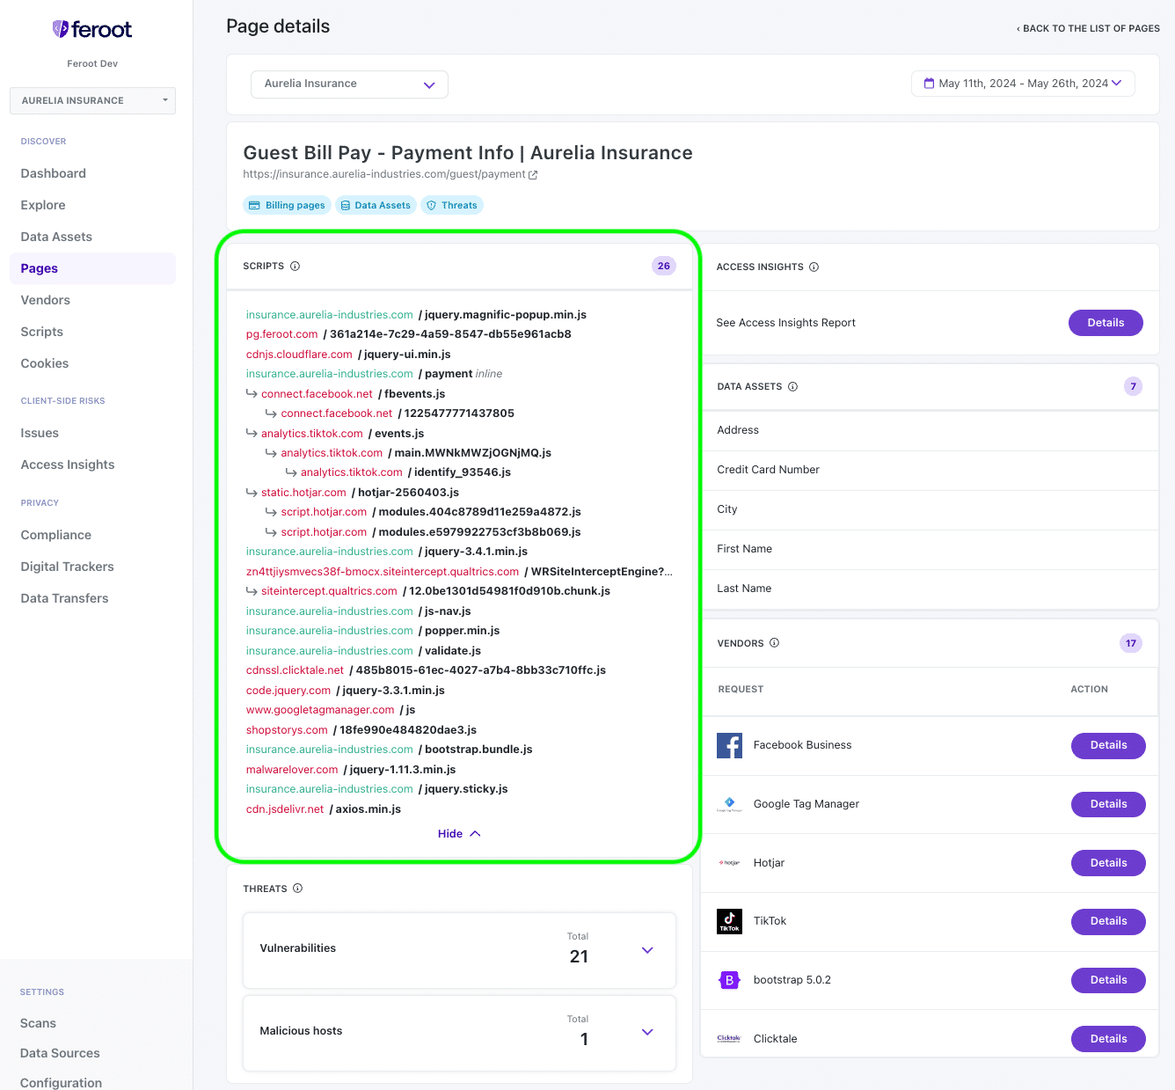1175x1090 pixels.
Task: Collapse the scripts list with Hide
Action: pyautogui.click(x=459, y=834)
